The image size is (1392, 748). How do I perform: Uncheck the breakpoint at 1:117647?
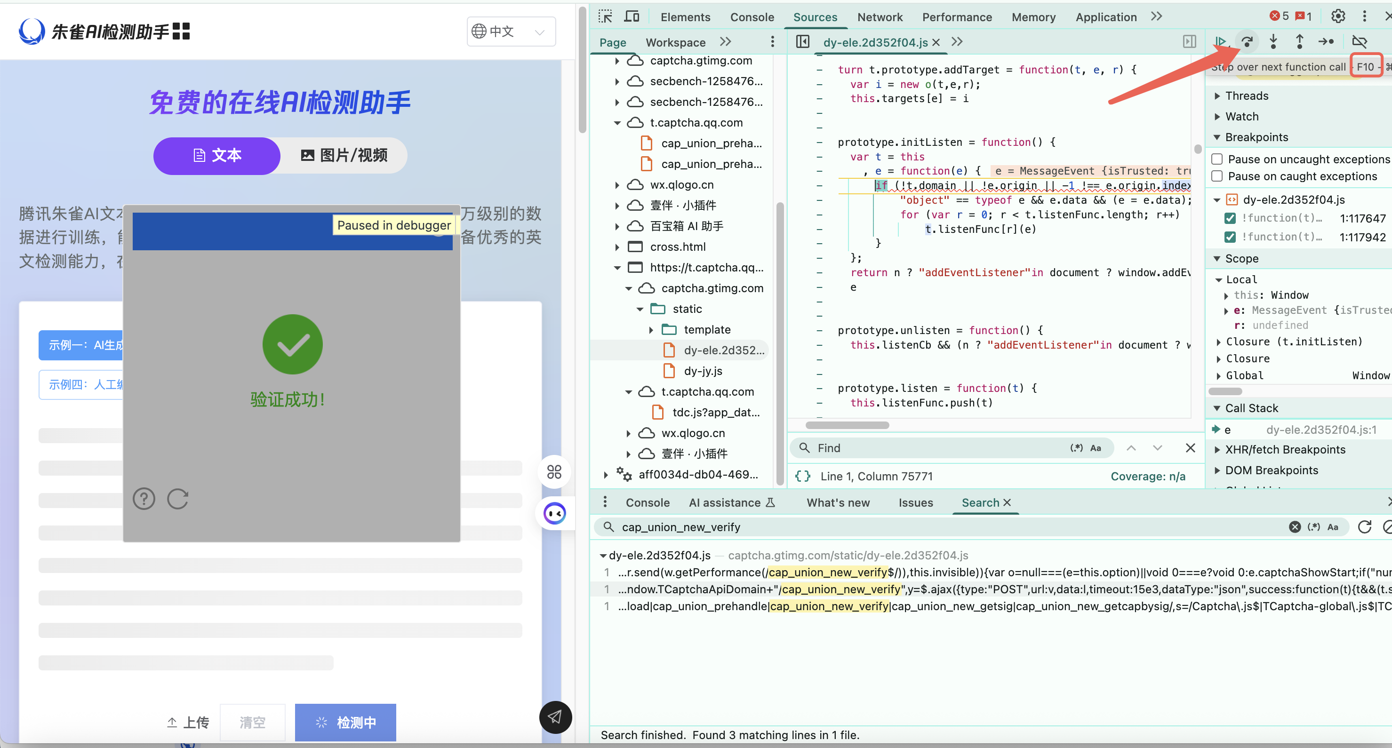coord(1230,218)
